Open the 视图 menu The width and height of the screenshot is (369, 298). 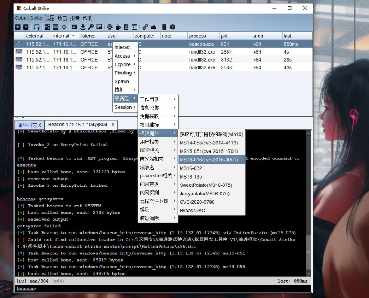click(50, 18)
